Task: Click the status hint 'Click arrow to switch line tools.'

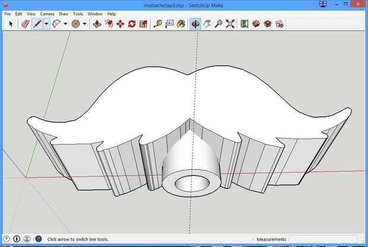Action: 78,239
